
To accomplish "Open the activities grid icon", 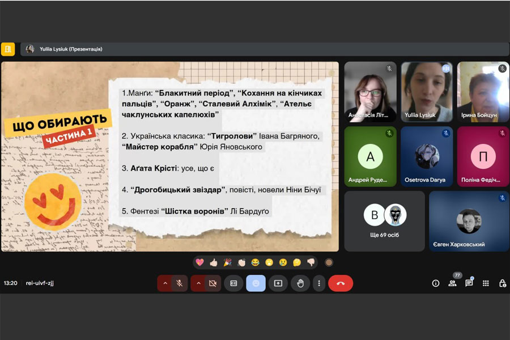I will [486, 283].
